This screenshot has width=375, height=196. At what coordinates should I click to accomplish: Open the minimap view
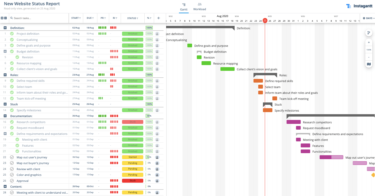(x=369, y=64)
